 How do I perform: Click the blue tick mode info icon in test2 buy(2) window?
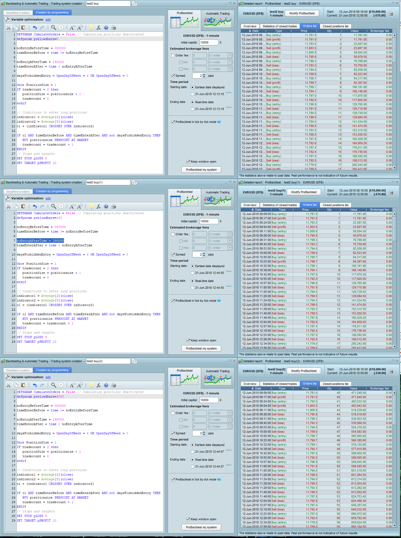tap(219, 479)
